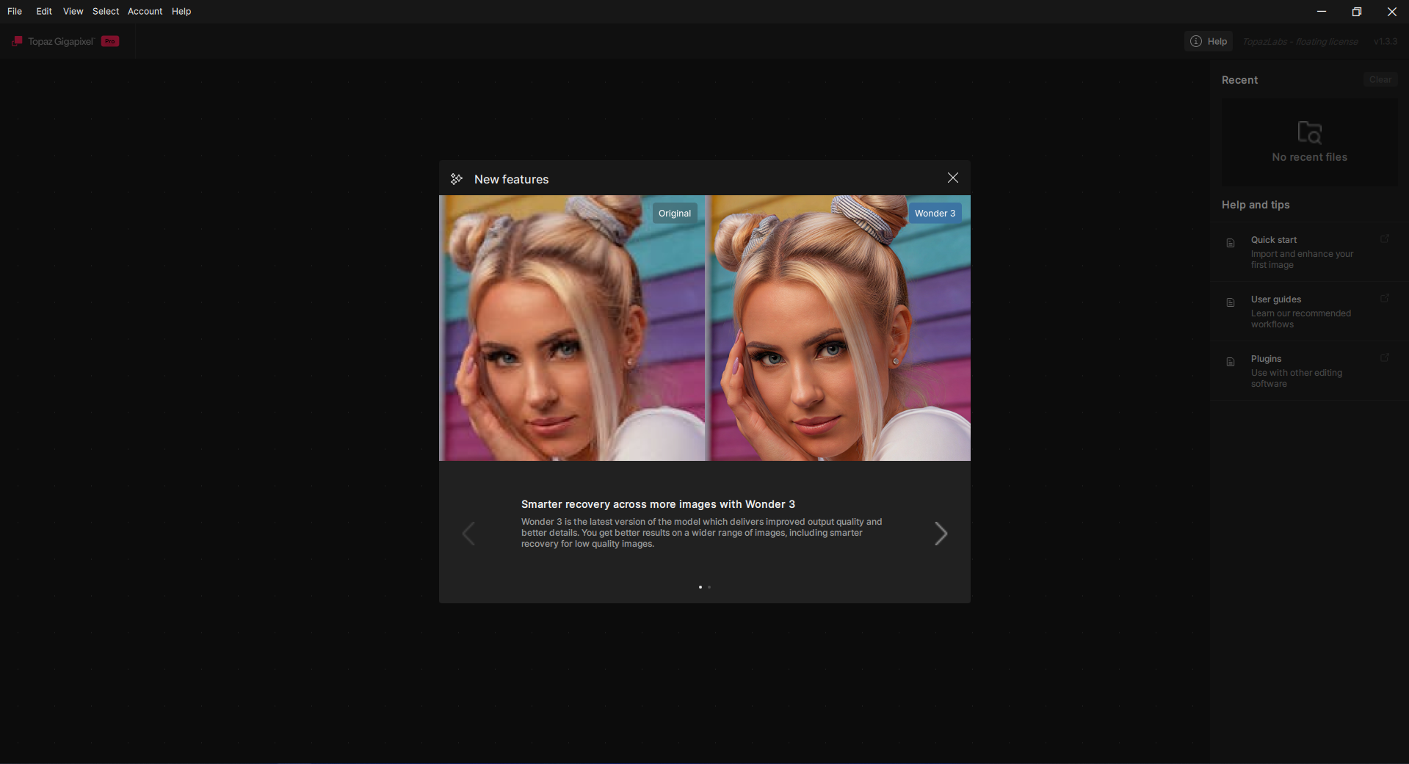Open the Plugins help link
This screenshot has width=1409, height=764.
click(1310, 371)
